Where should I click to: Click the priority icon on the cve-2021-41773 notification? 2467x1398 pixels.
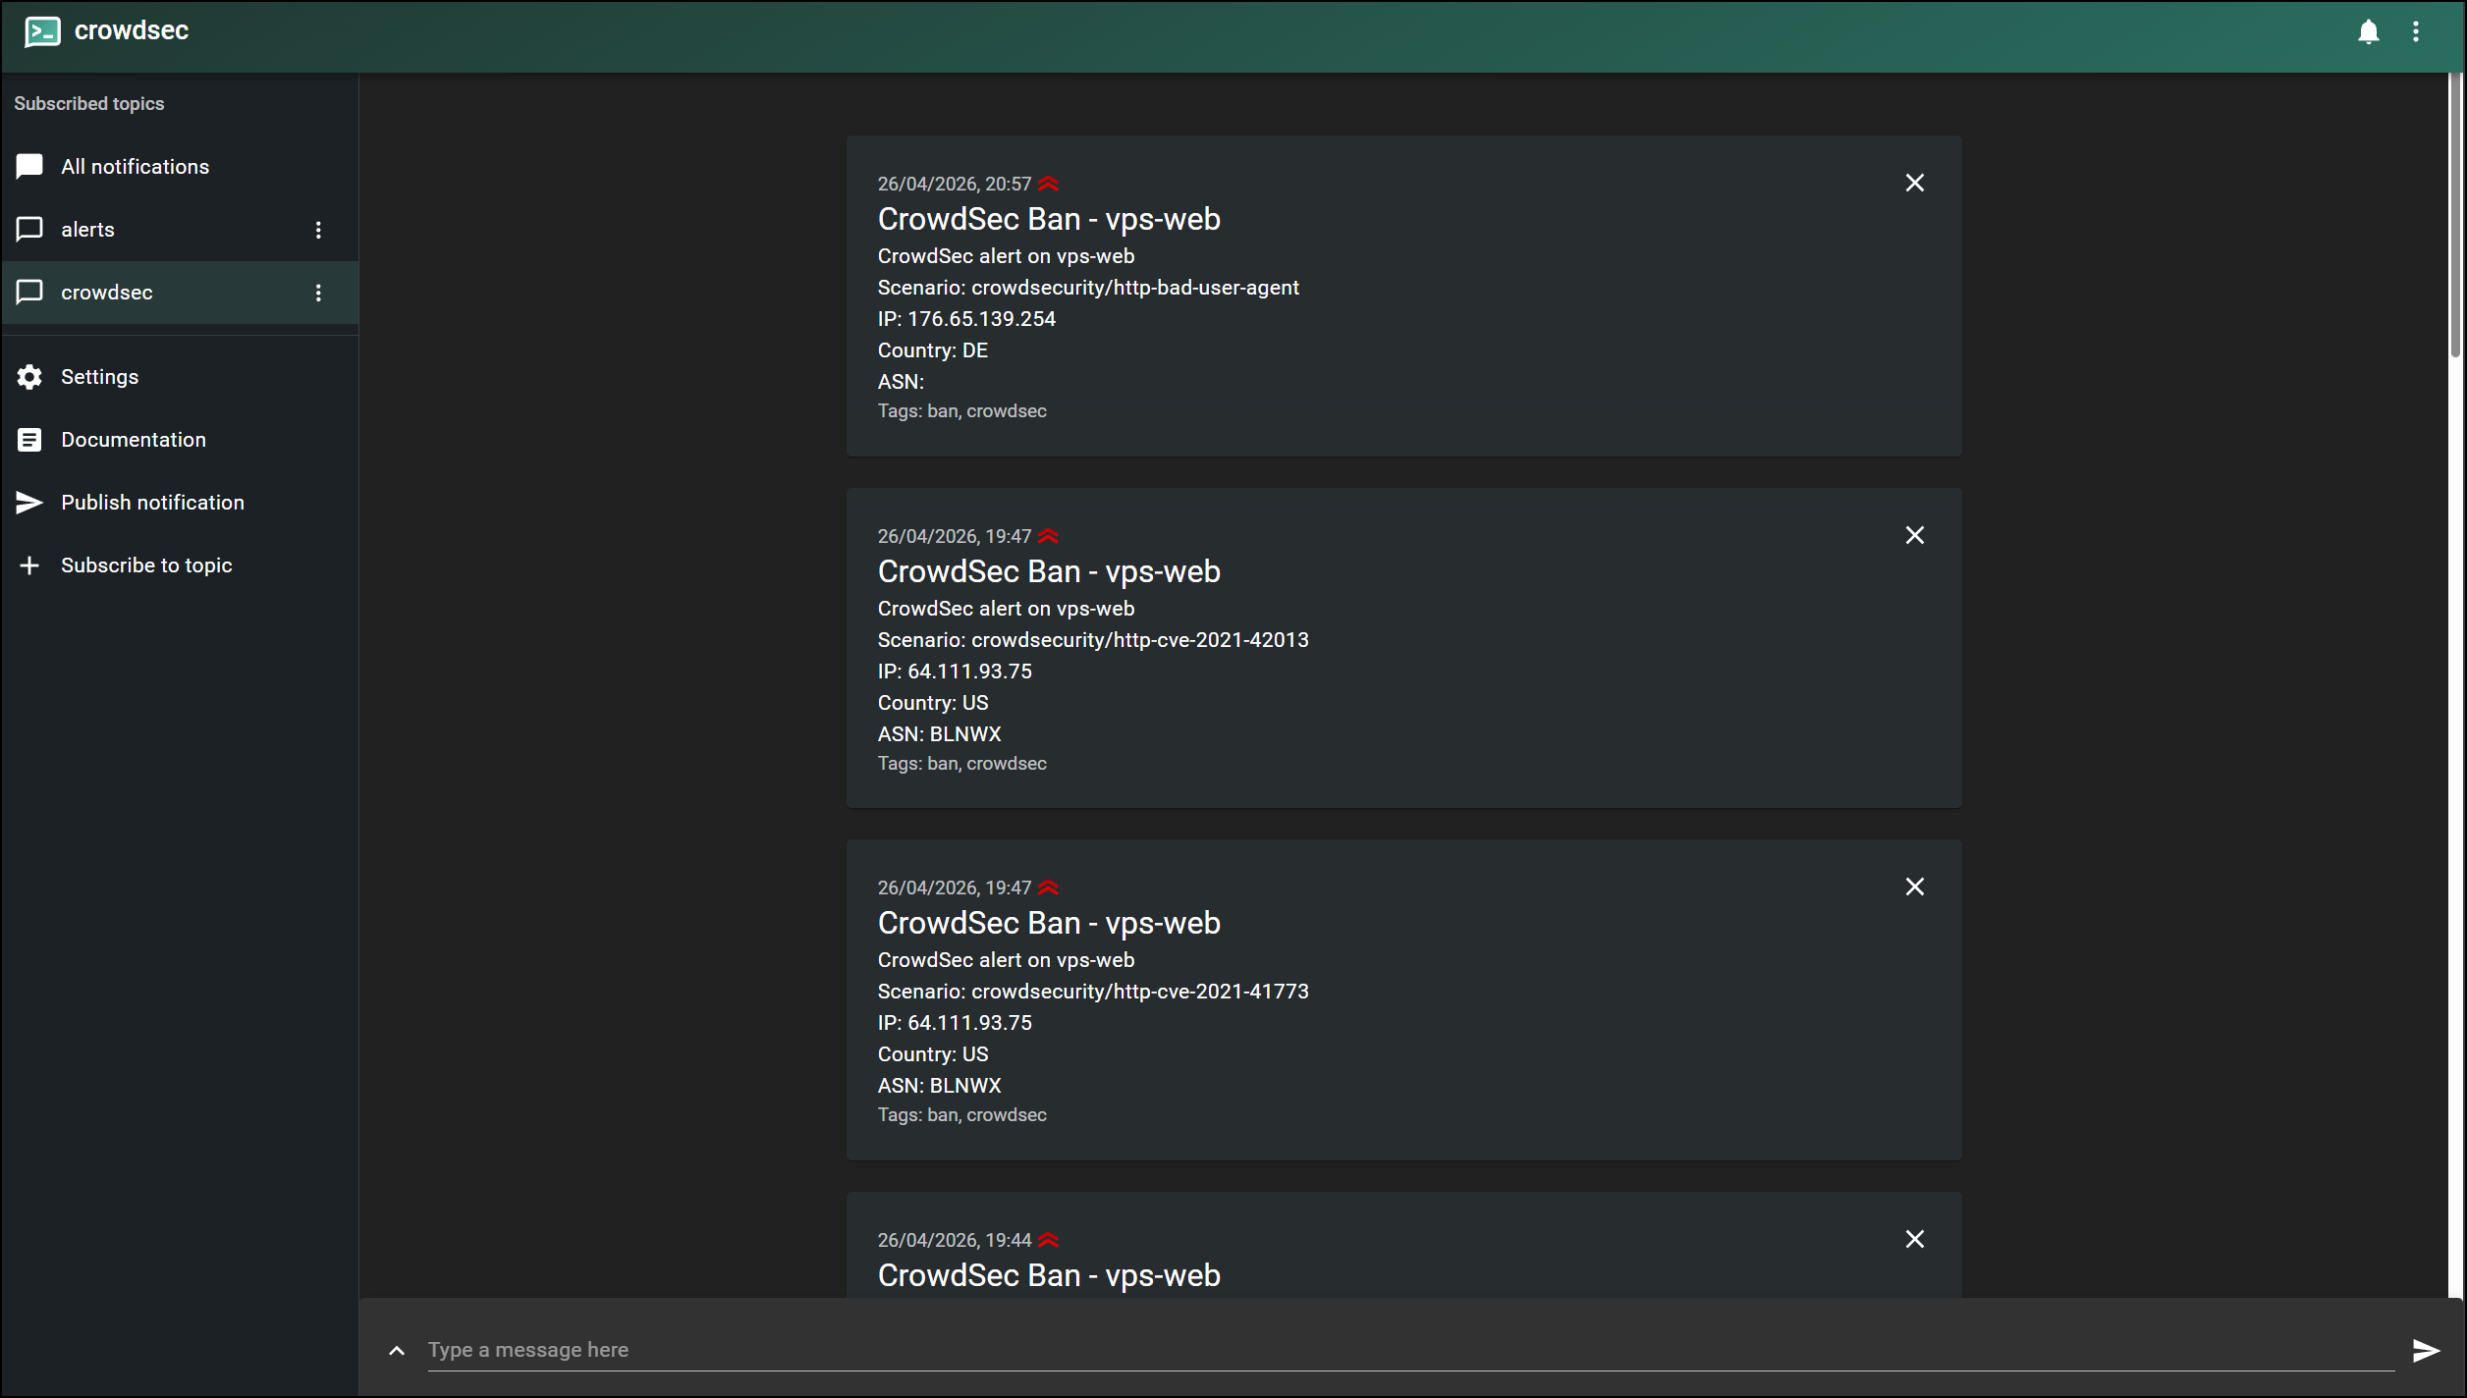coord(1049,887)
